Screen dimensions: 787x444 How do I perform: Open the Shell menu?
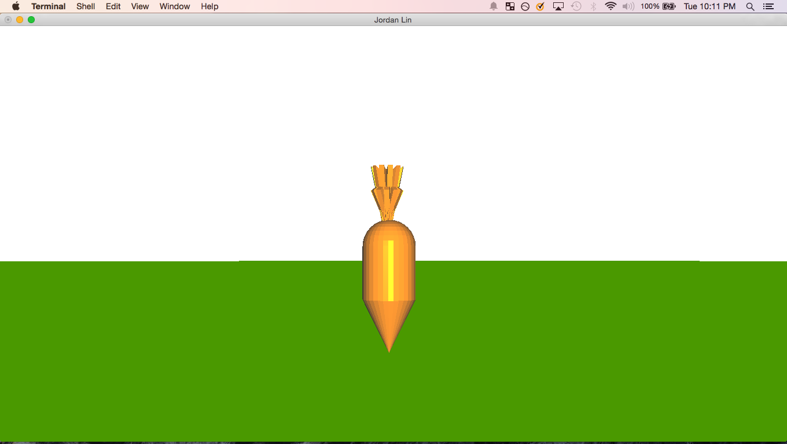[86, 6]
